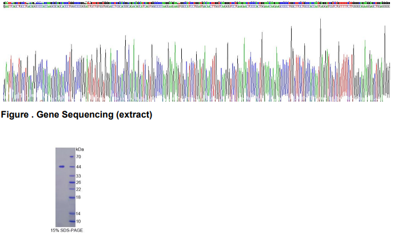Screen dimensions: 394x234
Task: Select the 26 kDa marker label
Action: [78, 182]
